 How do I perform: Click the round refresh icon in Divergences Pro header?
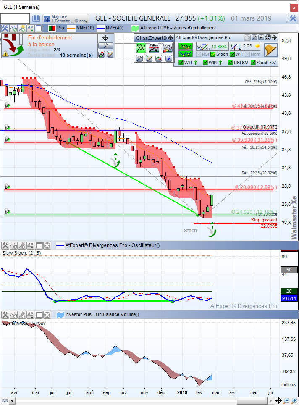tap(247, 38)
